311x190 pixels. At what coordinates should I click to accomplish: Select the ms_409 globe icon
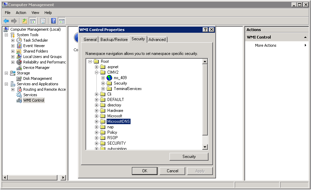[109, 78]
